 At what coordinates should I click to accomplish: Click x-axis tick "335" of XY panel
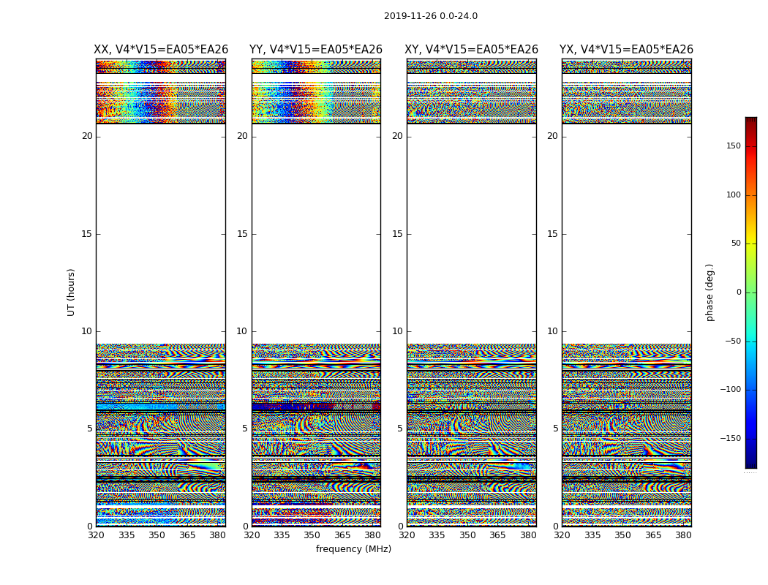(437, 535)
